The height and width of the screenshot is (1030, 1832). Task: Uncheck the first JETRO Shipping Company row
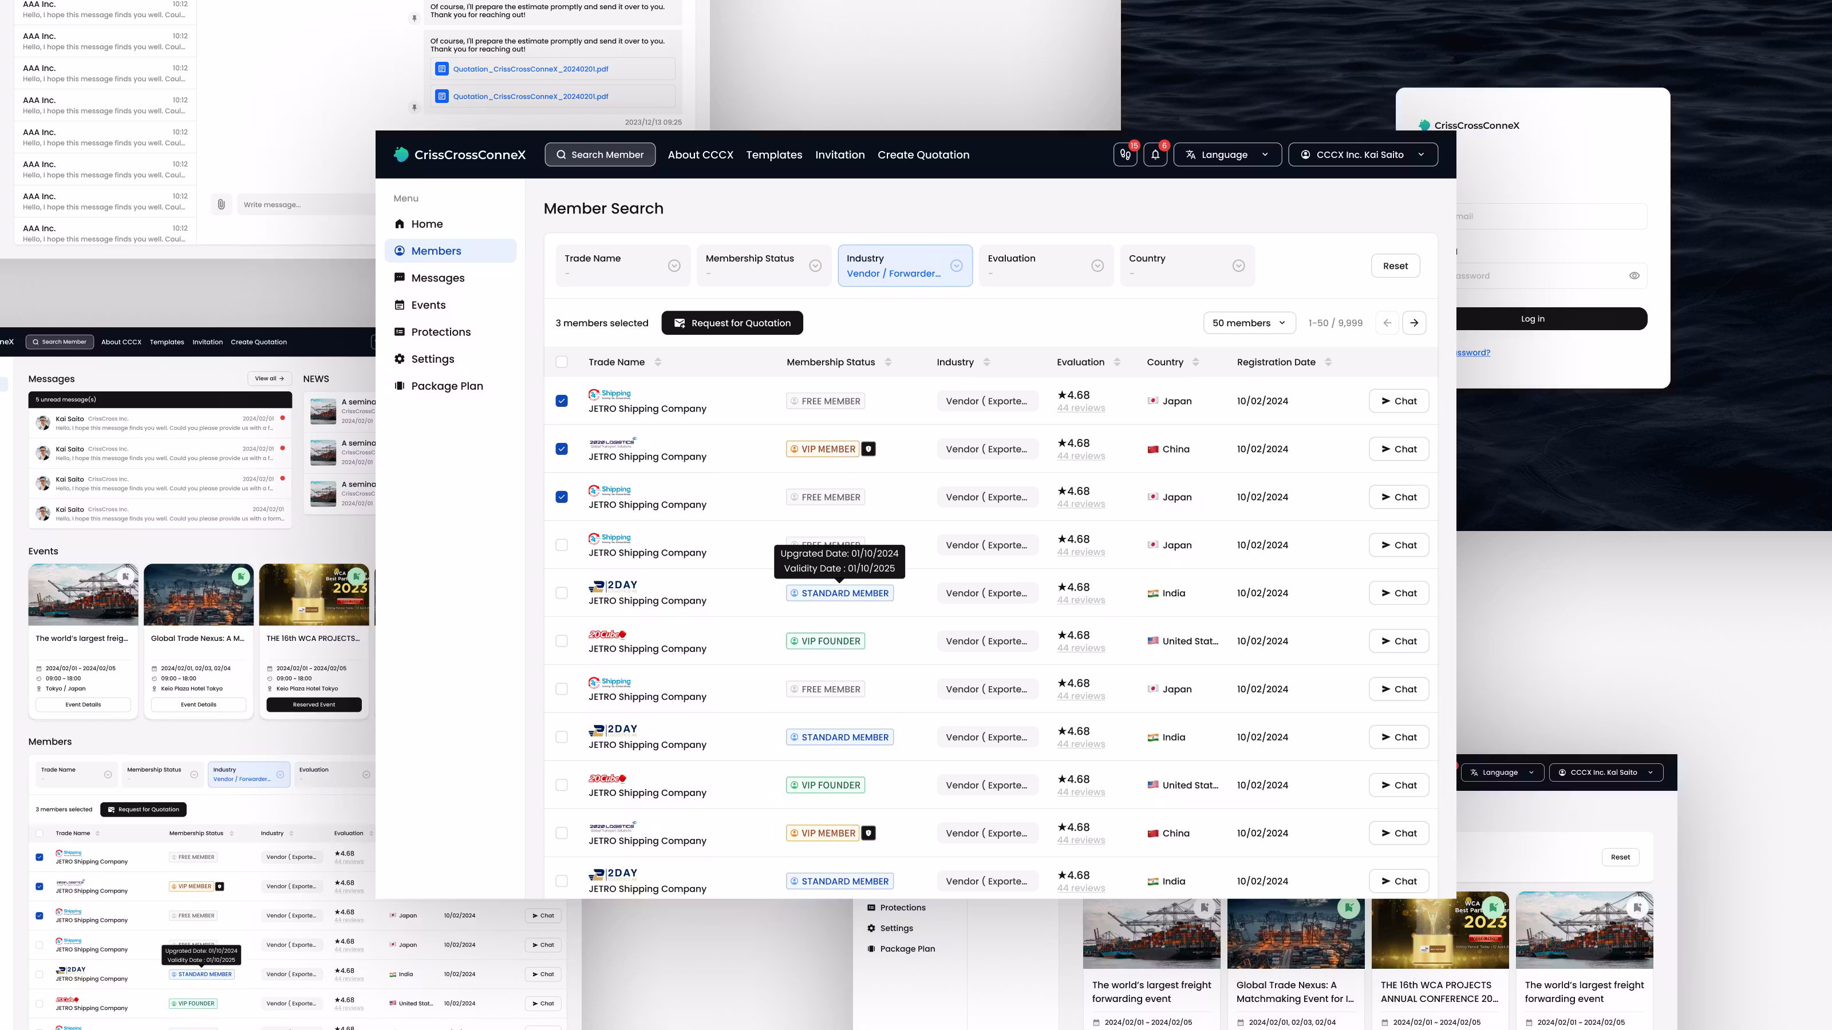coord(562,401)
